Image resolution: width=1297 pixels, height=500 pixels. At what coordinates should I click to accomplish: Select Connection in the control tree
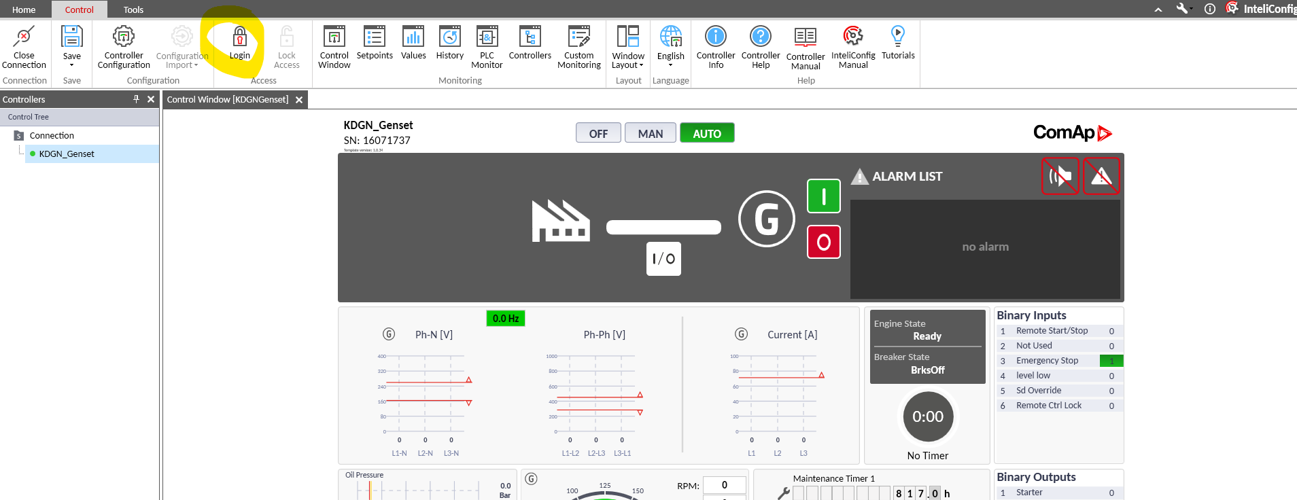[52, 136]
